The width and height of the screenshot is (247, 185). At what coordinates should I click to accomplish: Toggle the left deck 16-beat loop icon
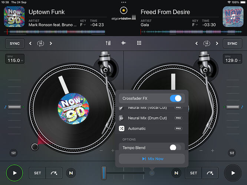tap(40, 43)
